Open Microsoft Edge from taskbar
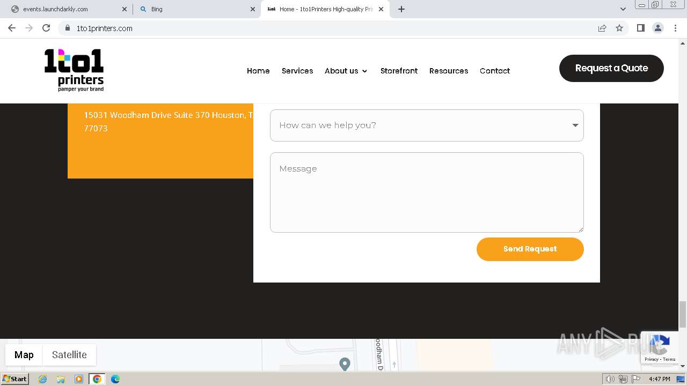This screenshot has height=386, width=687. (115, 379)
